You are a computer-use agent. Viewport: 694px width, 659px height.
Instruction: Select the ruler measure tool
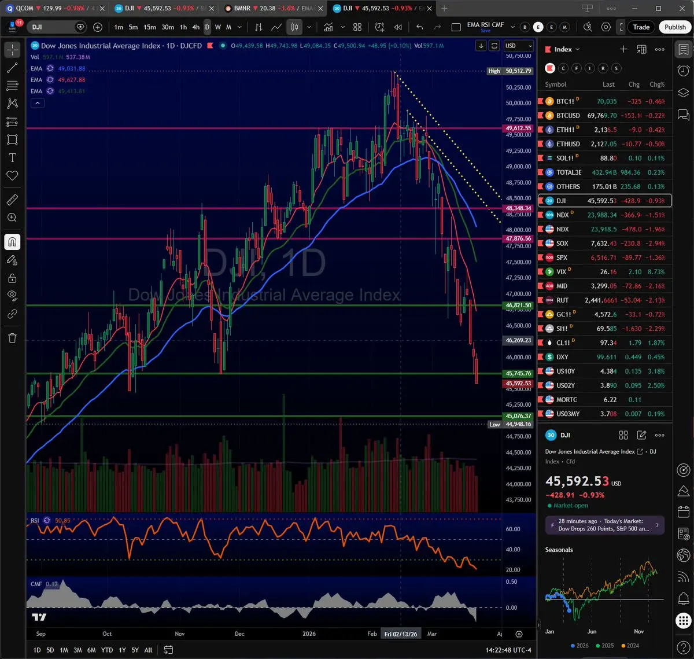coord(12,200)
